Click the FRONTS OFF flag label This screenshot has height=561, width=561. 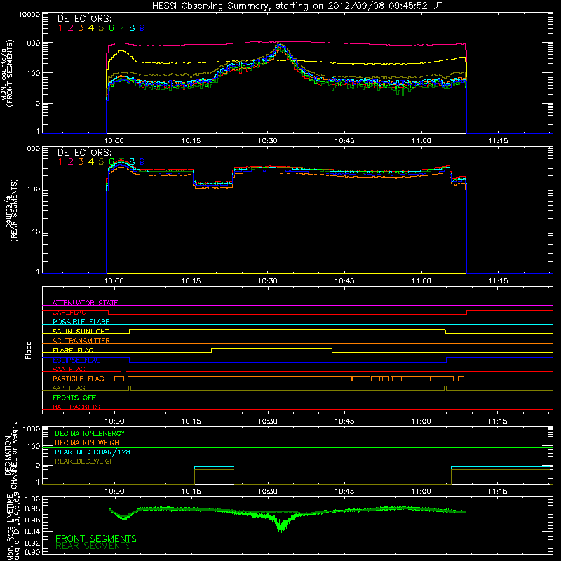74,398
